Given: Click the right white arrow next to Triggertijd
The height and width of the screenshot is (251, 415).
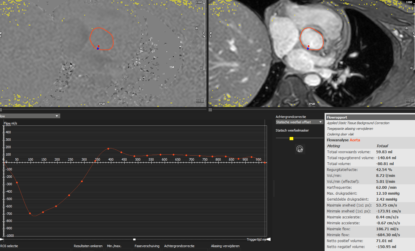Looking at the screenshot, I should pyautogui.click(x=269, y=239).
